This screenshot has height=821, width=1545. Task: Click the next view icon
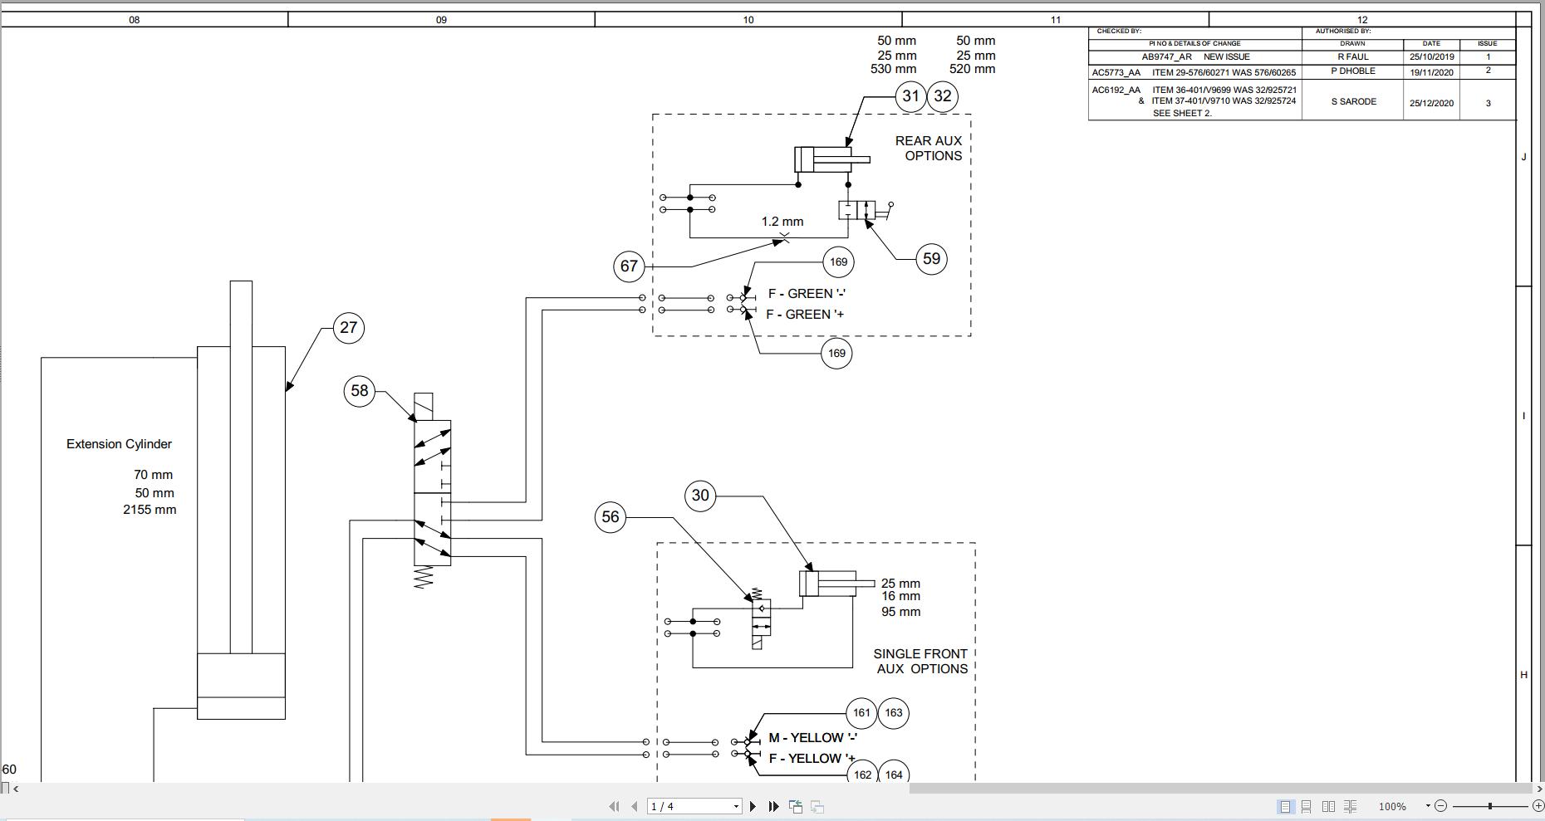817,806
